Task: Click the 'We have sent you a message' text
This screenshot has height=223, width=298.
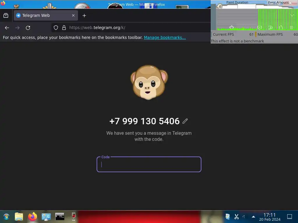Action: [x=149, y=136]
